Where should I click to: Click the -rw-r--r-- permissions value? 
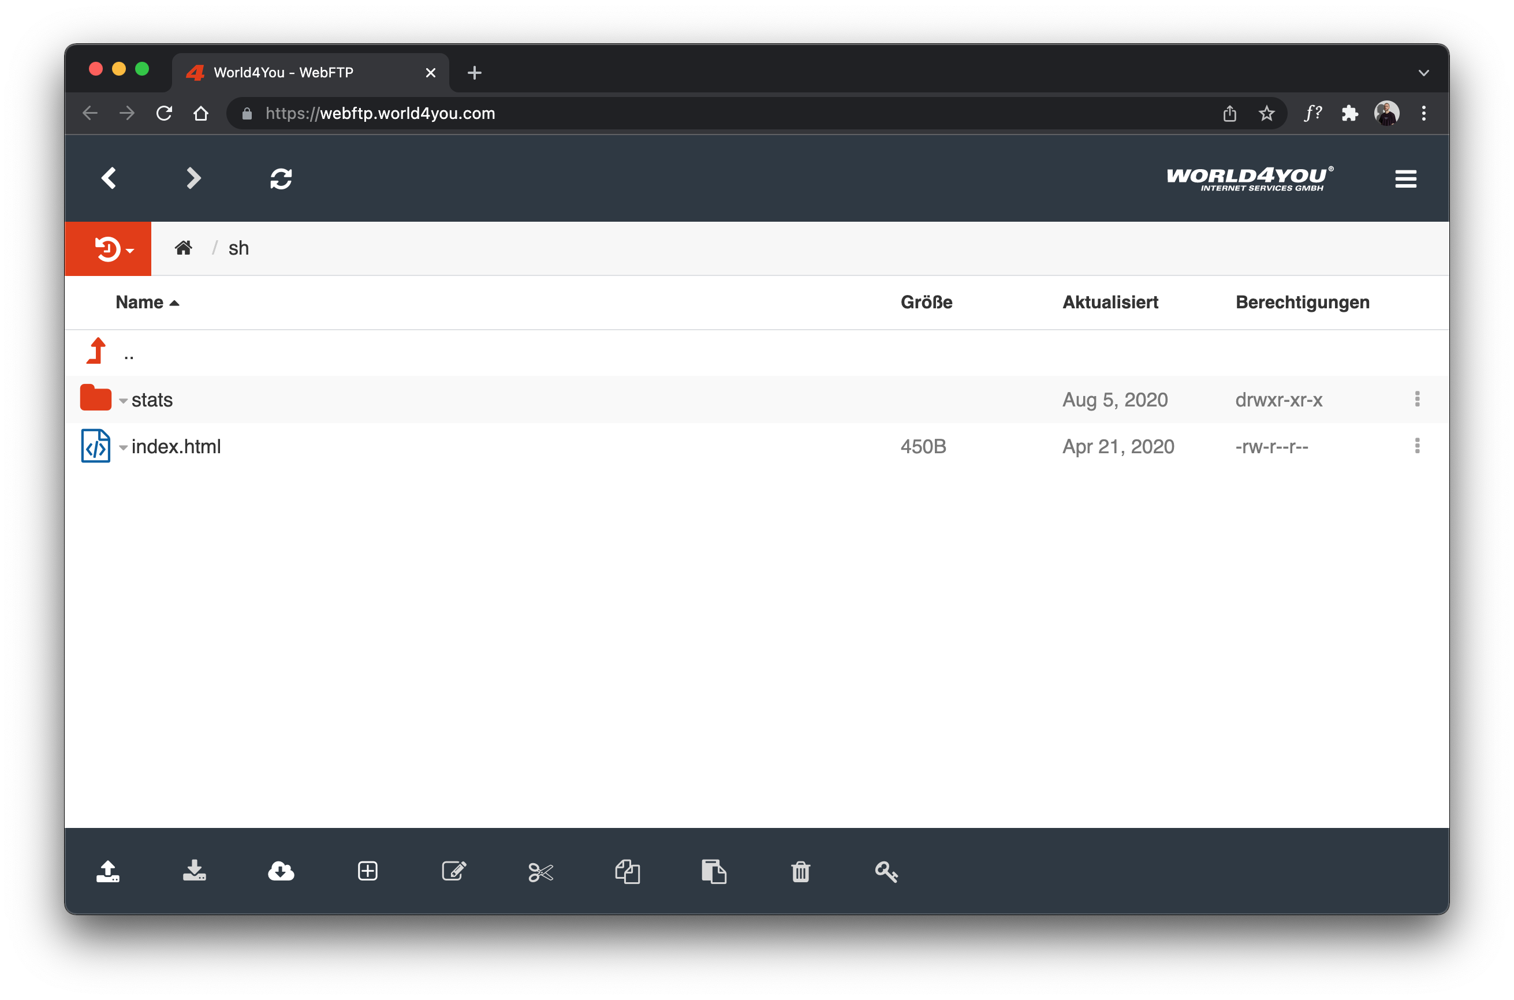(1271, 446)
